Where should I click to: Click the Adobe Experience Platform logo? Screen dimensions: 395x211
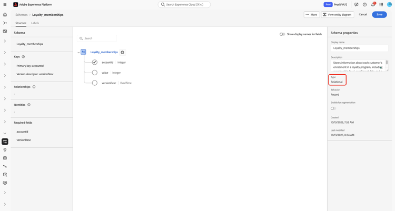(x=16, y=5)
